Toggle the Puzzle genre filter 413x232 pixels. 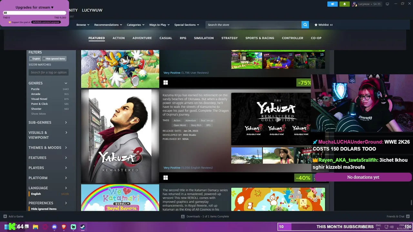[x=35, y=89]
